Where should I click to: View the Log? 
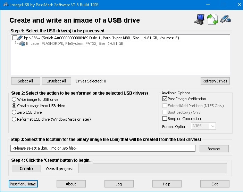click(x=119, y=184)
